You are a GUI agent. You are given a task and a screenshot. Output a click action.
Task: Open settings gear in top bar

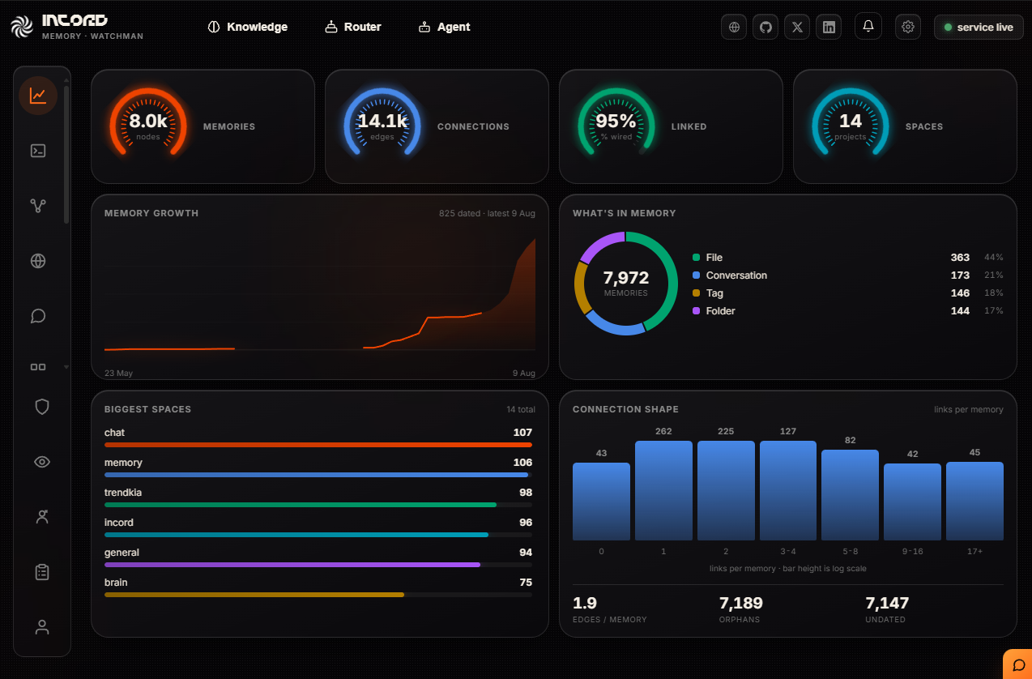908,27
